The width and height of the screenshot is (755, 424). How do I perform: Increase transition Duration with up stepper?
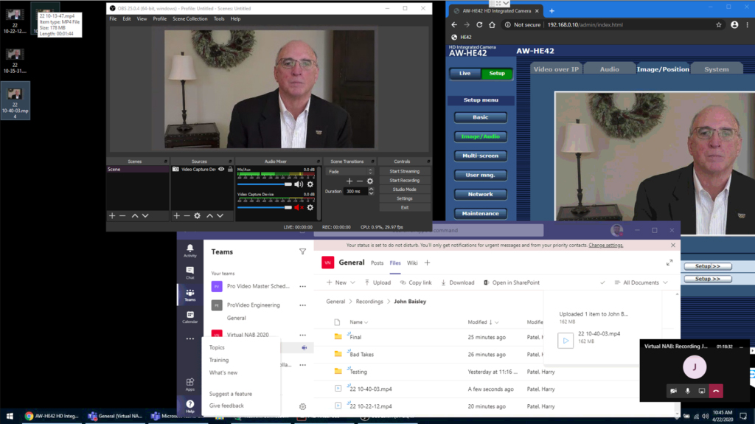pos(371,190)
